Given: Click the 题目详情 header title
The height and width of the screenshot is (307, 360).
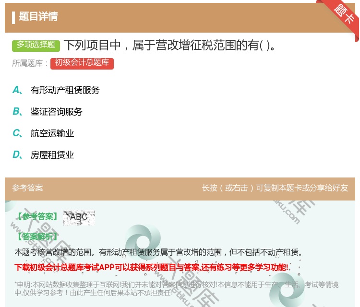Looking at the screenshot, I should 38,16.
